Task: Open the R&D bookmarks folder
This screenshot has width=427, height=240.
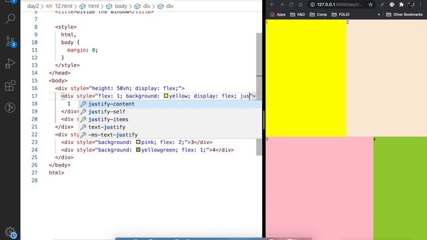Action: (x=298, y=15)
